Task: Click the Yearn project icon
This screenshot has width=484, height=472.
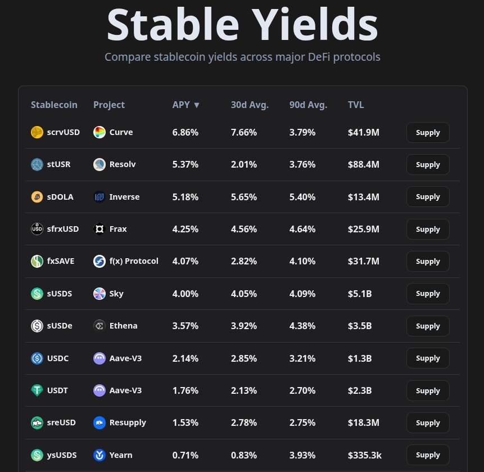Action: [x=99, y=455]
